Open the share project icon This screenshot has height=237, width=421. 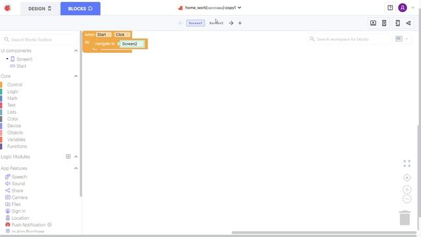409,23
